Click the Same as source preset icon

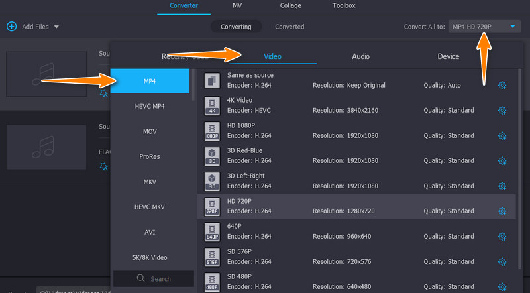(x=212, y=80)
